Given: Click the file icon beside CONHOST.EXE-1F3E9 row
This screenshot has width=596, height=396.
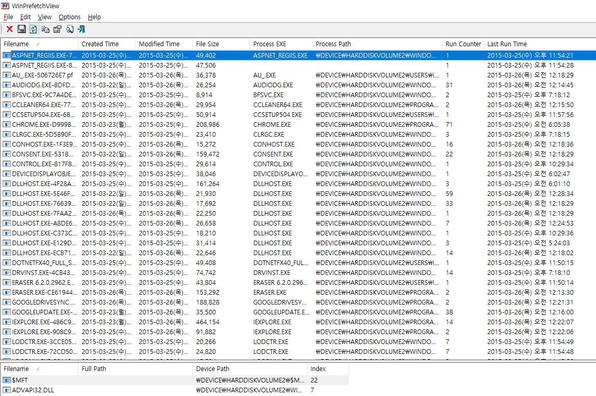Looking at the screenshot, I should (6, 144).
